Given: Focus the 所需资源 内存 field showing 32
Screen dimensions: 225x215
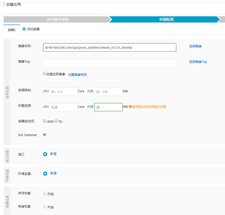Looking at the screenshot, I should (108, 107).
